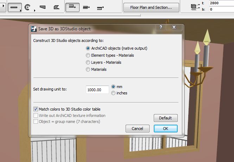Choose the polygon wall icon
234x162 pixels.
tap(57, 7)
